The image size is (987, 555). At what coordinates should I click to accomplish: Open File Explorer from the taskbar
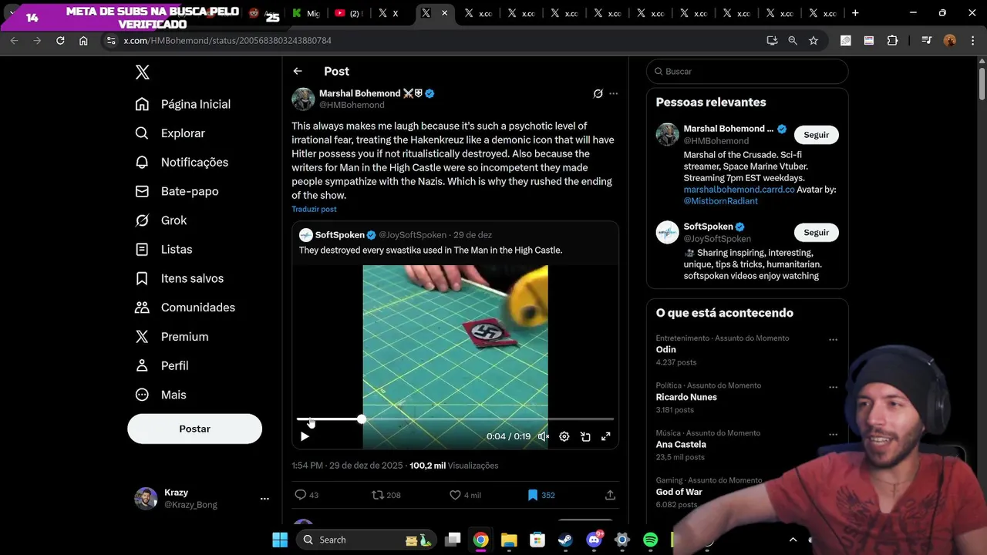(x=509, y=540)
